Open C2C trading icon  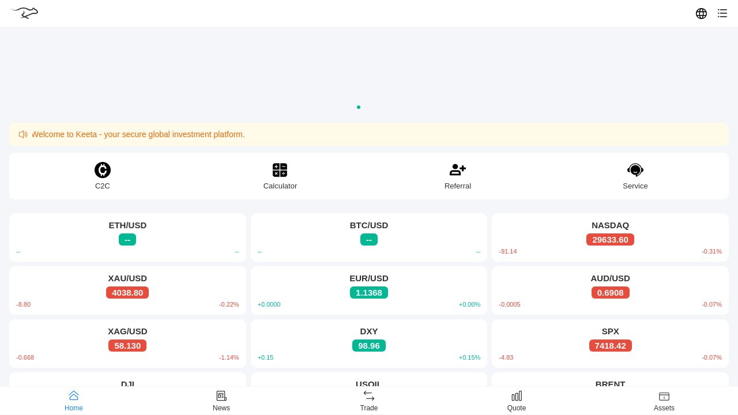(x=103, y=170)
